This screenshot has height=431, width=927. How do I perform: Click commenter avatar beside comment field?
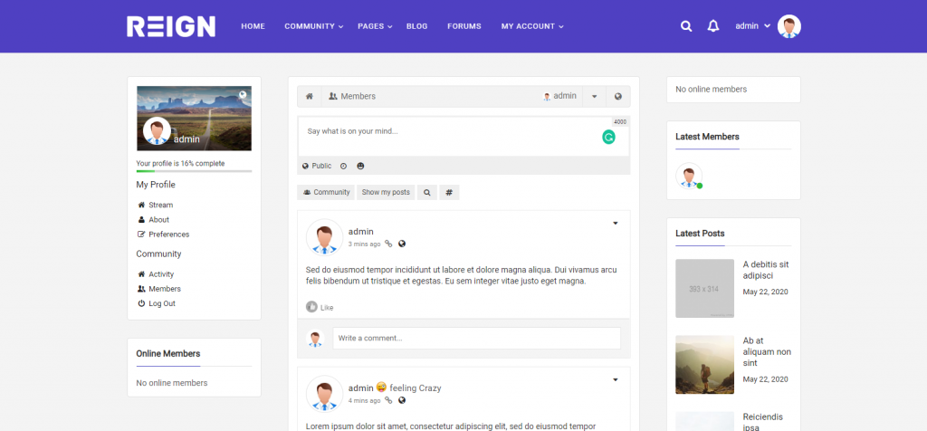(315, 339)
